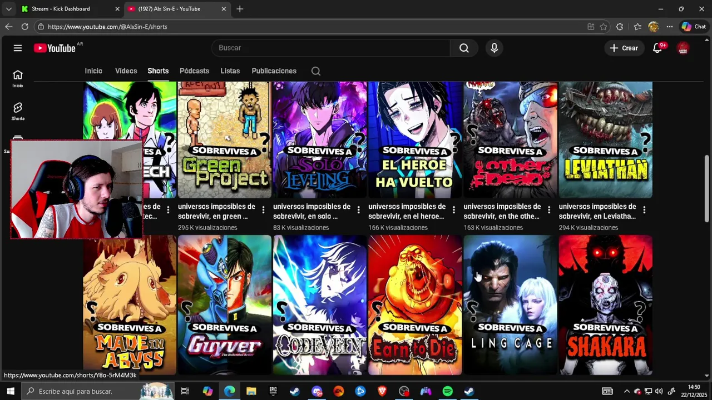Image resolution: width=712 pixels, height=400 pixels.
Task: Close the Alx Sin-E YouTube tab
Action: tap(224, 9)
